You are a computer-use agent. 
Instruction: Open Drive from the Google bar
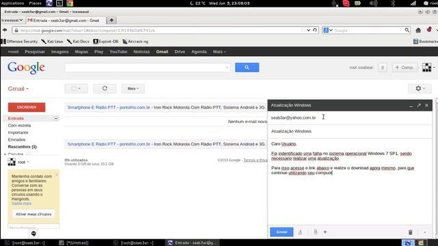(179, 52)
